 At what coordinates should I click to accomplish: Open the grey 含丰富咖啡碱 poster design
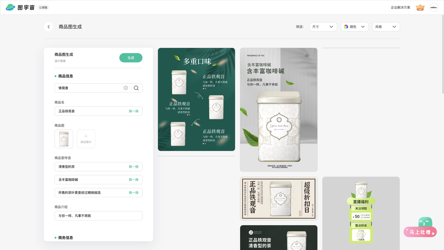pyautogui.click(x=279, y=110)
